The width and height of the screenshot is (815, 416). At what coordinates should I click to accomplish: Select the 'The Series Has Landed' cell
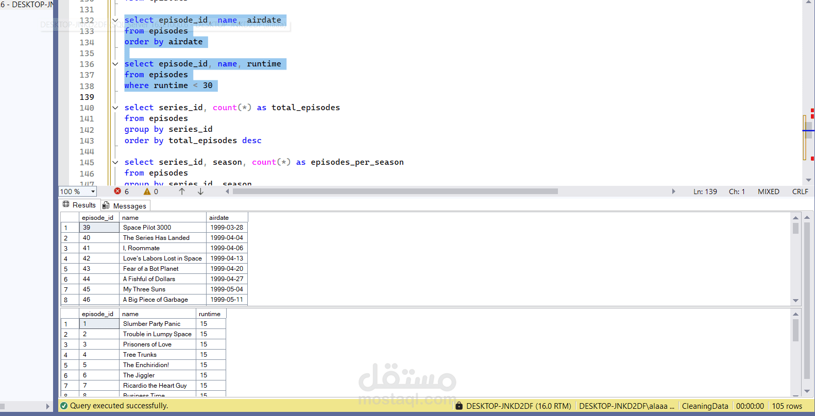[163, 238]
